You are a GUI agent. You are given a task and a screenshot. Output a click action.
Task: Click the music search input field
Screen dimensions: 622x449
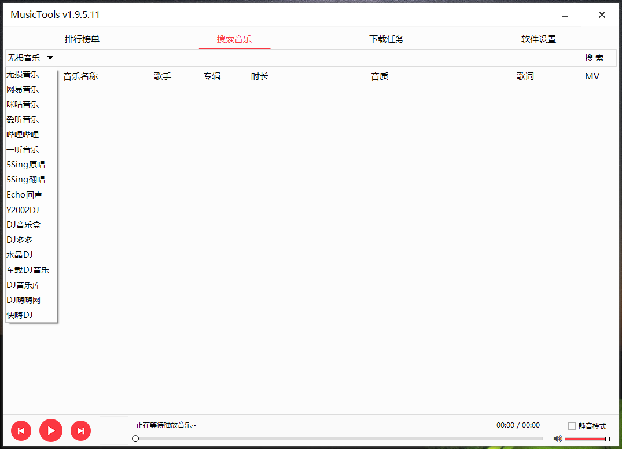(314, 58)
